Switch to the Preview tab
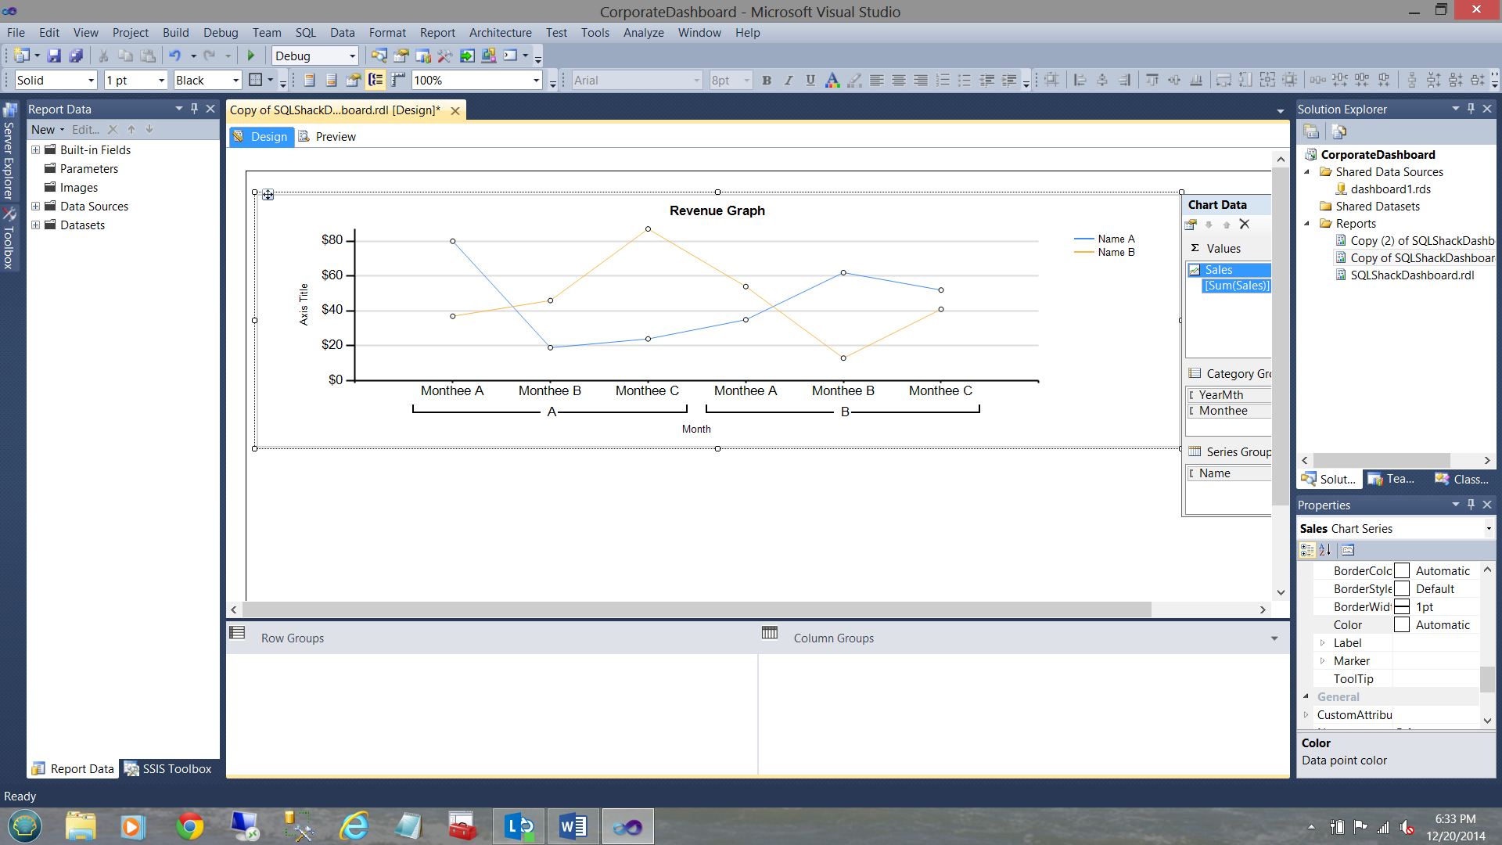This screenshot has height=845, width=1502. pos(335,136)
